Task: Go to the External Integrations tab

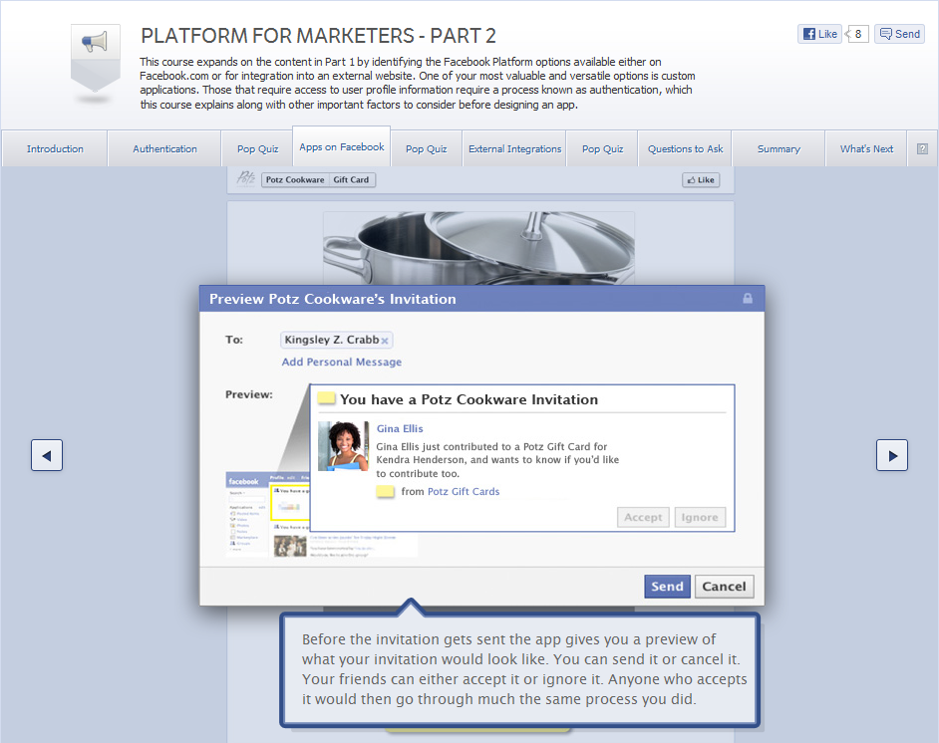Action: click(x=515, y=149)
